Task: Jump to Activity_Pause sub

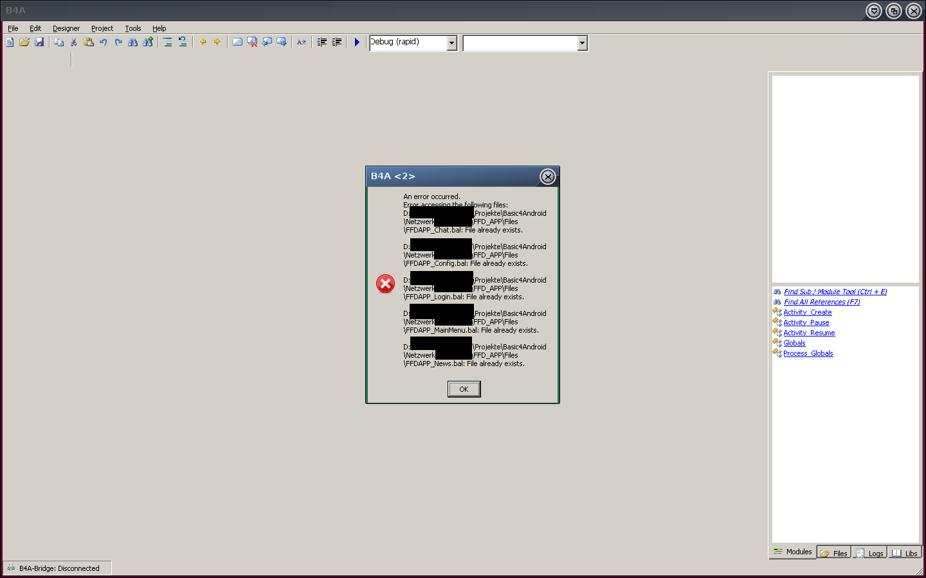Action: (x=806, y=322)
